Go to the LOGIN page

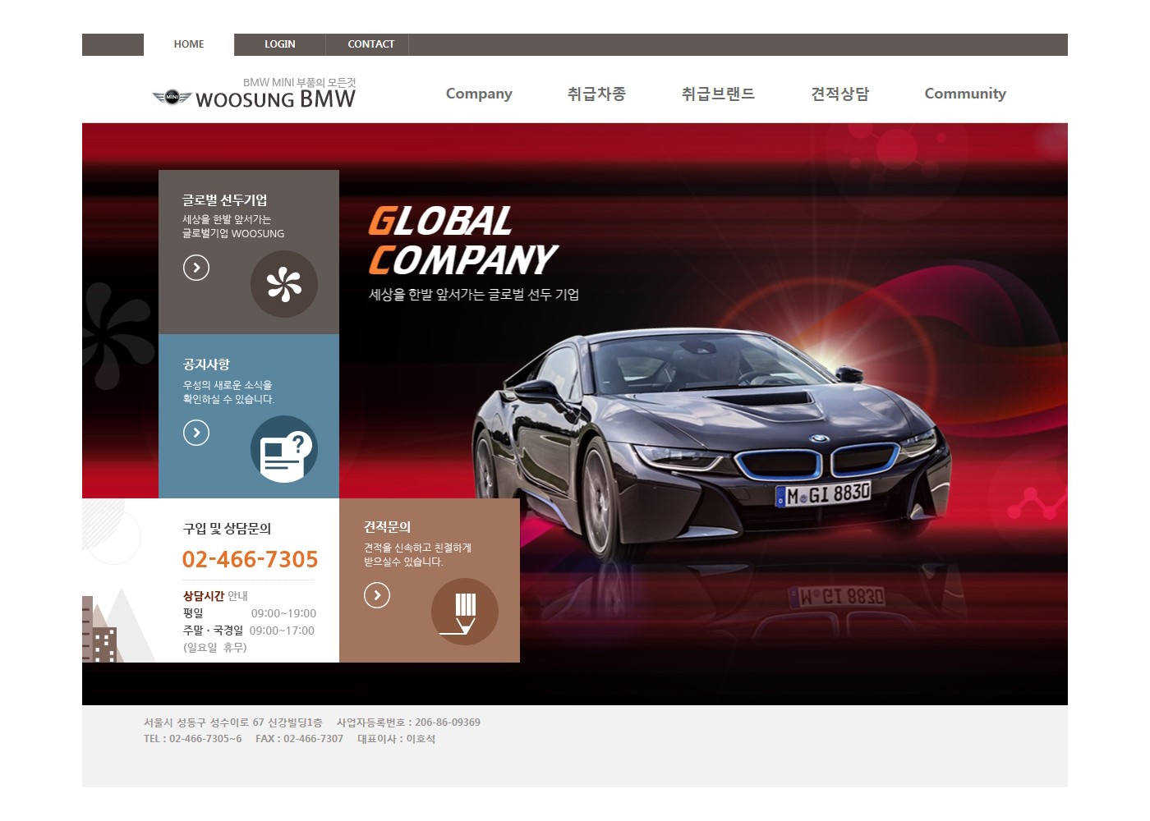point(279,44)
